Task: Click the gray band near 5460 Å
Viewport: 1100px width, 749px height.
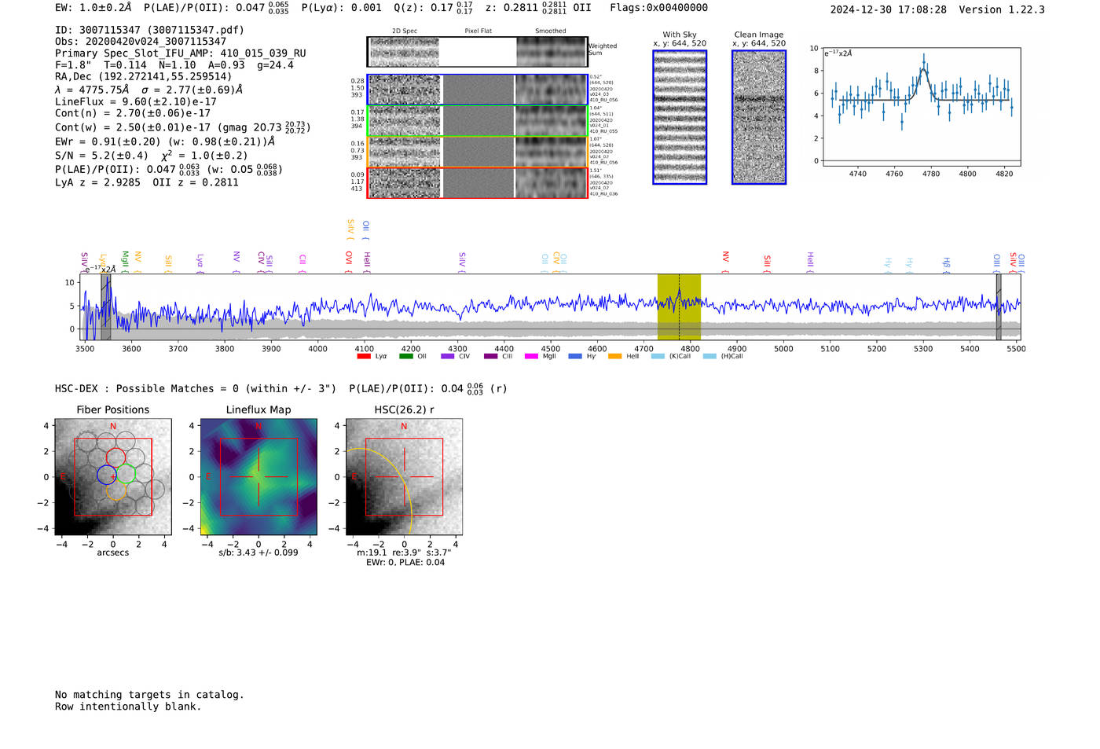Action: [999, 307]
